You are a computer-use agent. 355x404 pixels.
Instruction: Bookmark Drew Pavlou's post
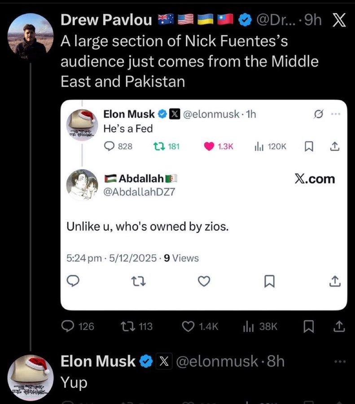(308, 327)
